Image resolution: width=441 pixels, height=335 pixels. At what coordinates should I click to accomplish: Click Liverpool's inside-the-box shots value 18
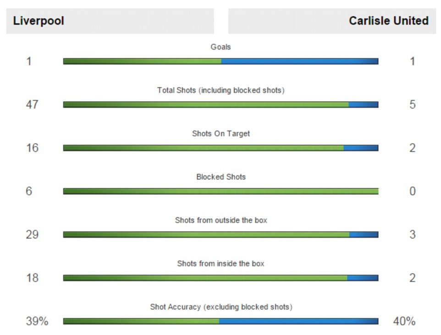[x=32, y=278]
